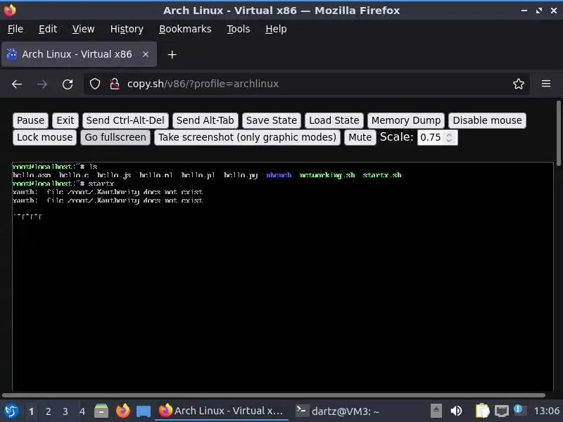Click the 13:06 clock in the taskbar
Screen dimensions: 563x422
547,411
